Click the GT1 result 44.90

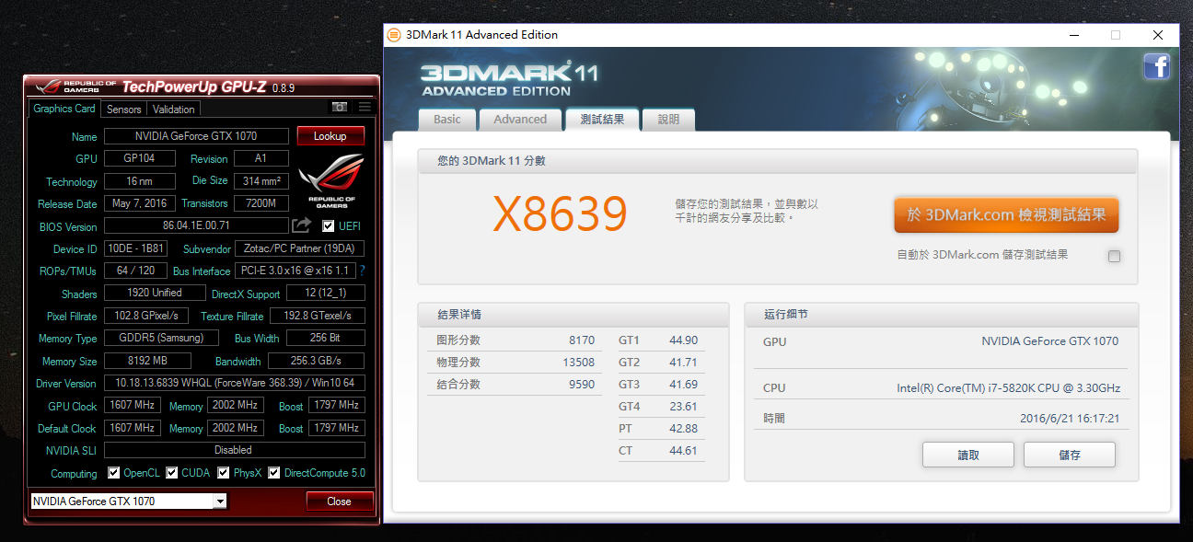683,340
